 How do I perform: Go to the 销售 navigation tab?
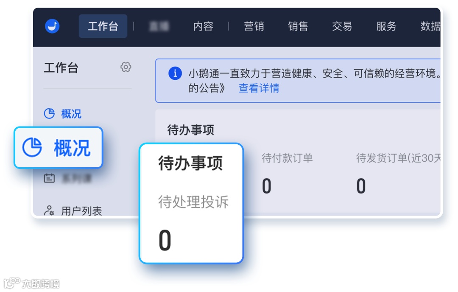pos(298,26)
